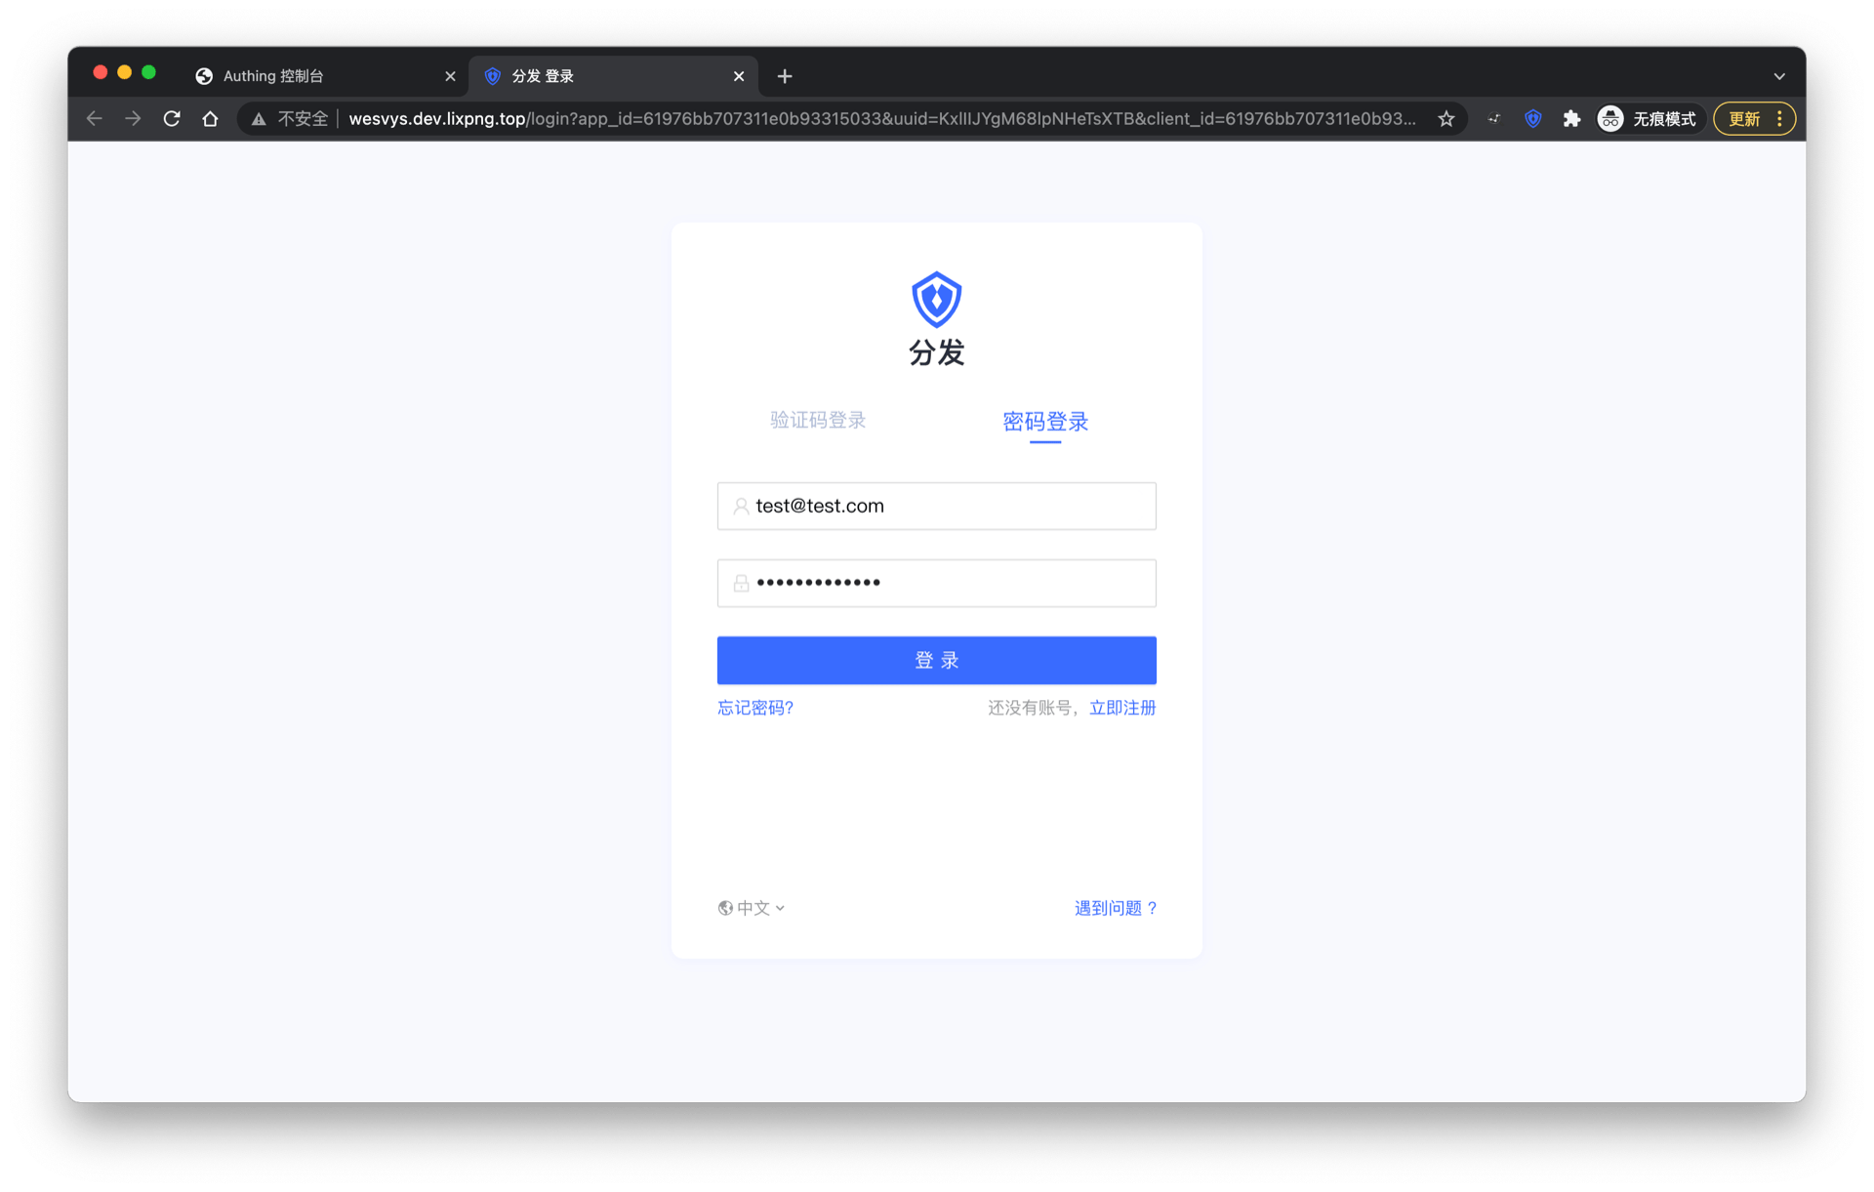The width and height of the screenshot is (1874, 1192).
Task: Switch to 验证码登录 tab
Action: click(x=818, y=421)
